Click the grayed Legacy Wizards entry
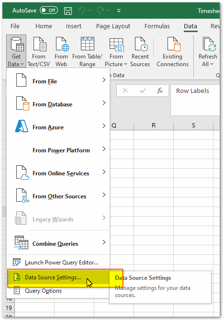Image resolution: width=224 pixels, height=321 pixels. coord(58,219)
